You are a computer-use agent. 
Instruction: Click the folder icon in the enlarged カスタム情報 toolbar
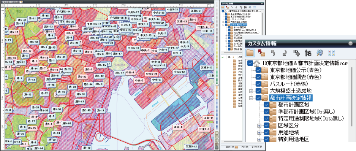250,53
